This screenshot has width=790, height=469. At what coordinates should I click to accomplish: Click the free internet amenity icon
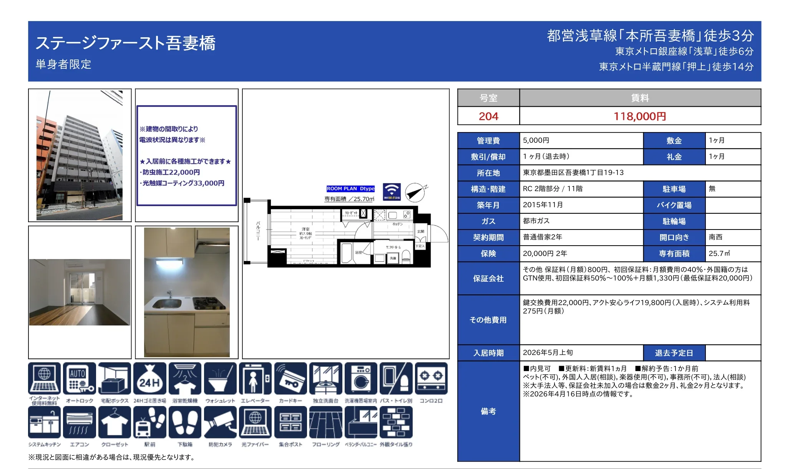click(44, 379)
